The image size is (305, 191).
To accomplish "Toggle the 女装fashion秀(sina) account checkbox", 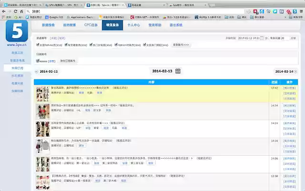I will tap(38, 44).
